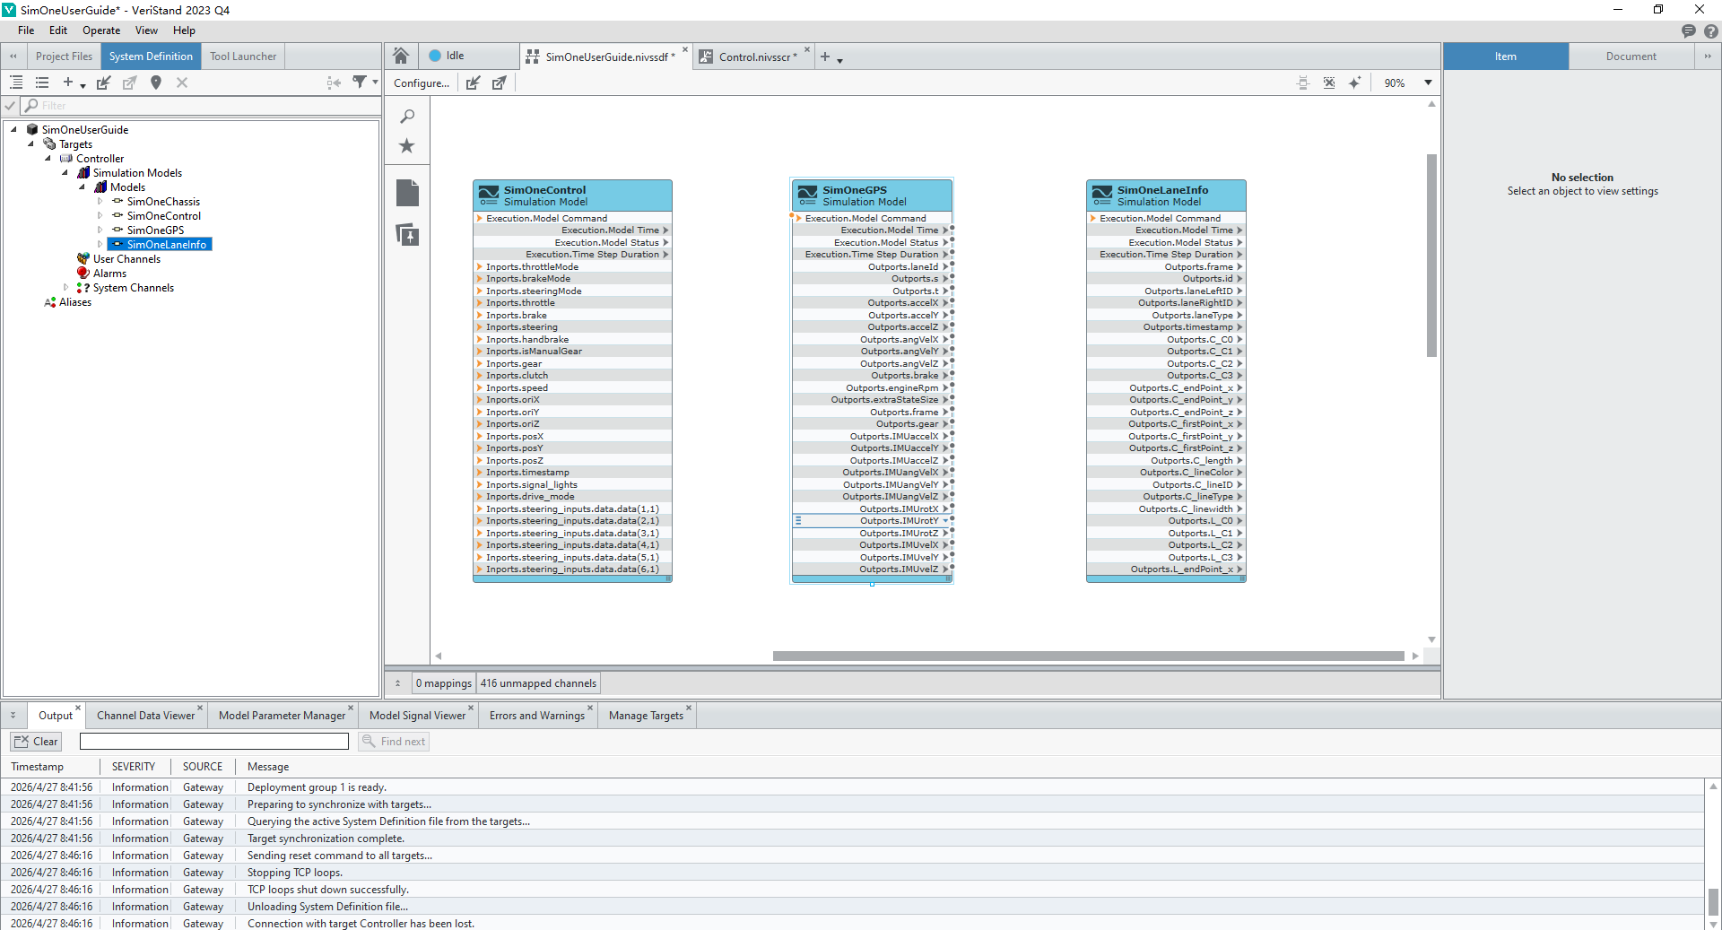The image size is (1722, 930).
Task: Click the align/distribute icon in diagram toolbar
Action: pos(1303,83)
